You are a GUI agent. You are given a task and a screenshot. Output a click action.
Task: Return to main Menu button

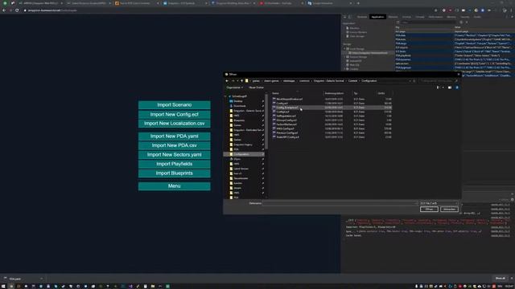click(x=174, y=185)
